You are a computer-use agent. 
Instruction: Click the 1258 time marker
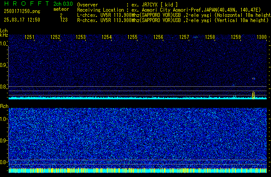click(210, 37)
